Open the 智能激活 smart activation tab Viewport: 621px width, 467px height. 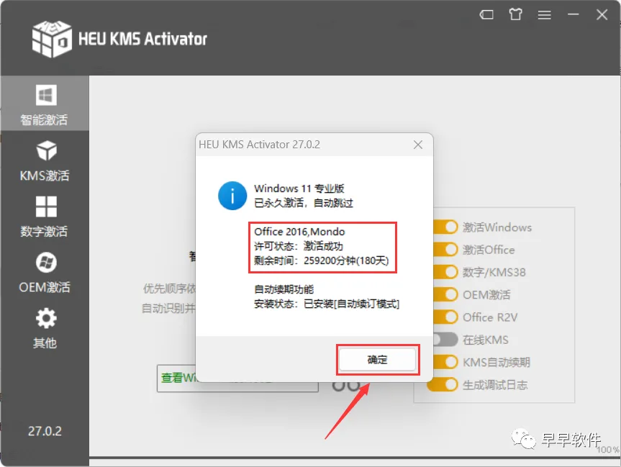click(x=45, y=104)
